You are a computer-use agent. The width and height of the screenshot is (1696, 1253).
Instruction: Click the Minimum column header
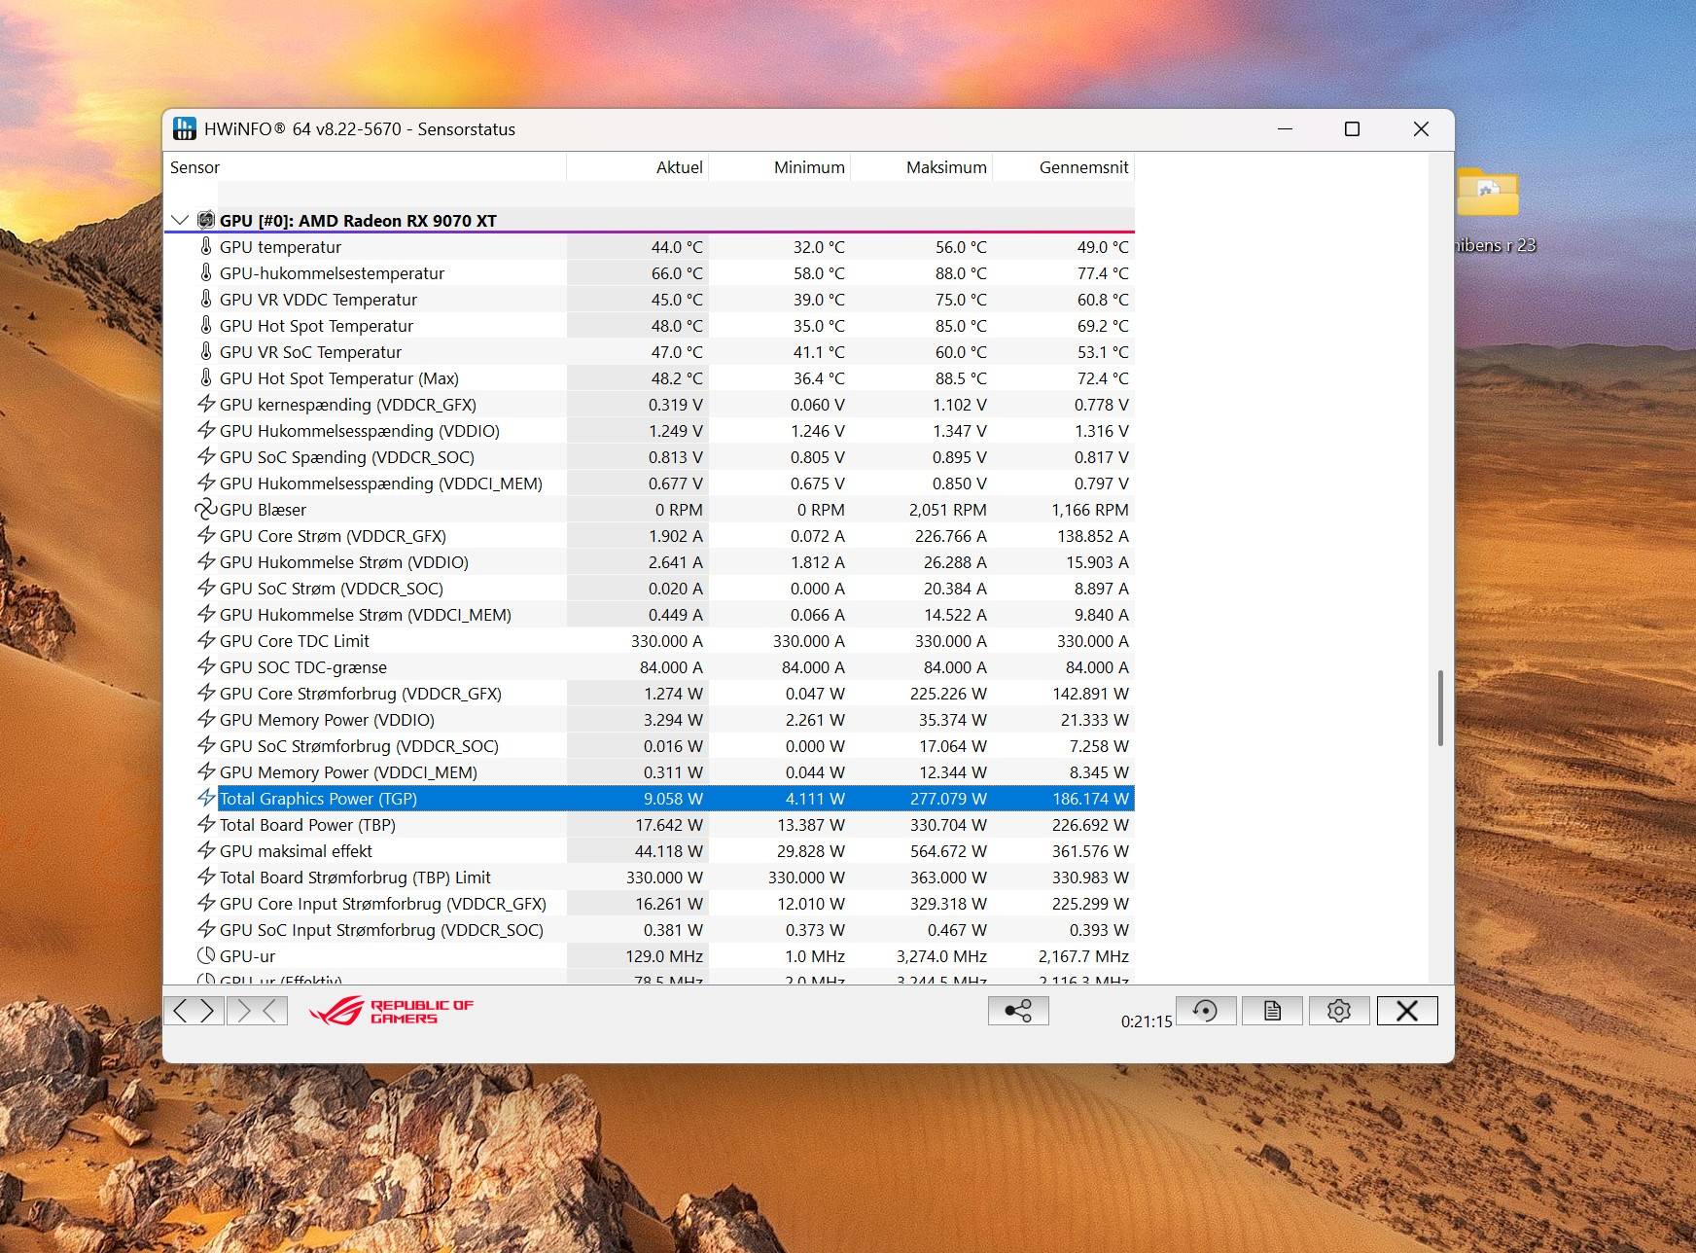[780, 166]
